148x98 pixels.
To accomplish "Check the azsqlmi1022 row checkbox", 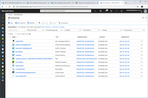I will (10, 41).
